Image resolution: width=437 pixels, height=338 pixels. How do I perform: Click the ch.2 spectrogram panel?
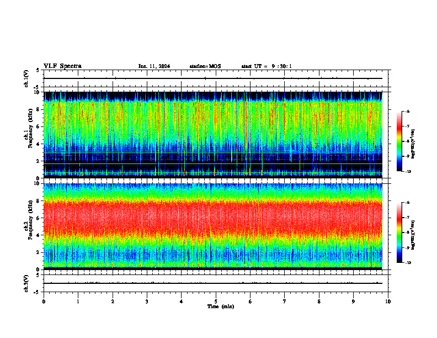tap(213, 226)
